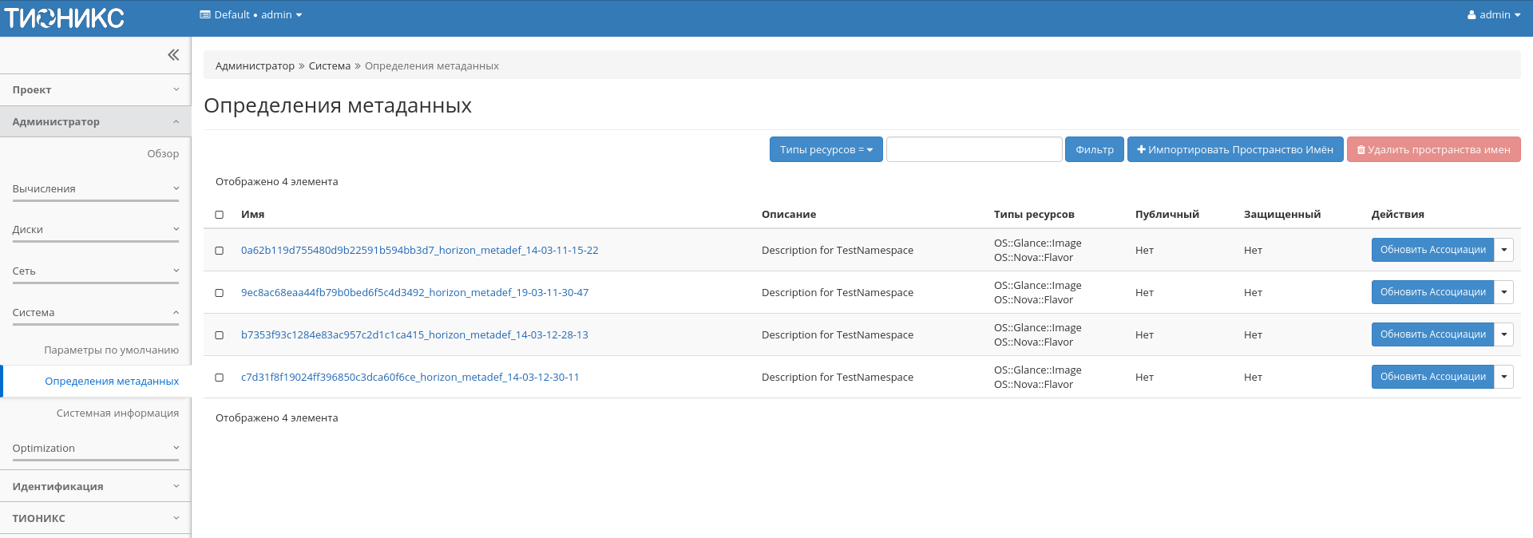This screenshot has width=1533, height=538.
Task: Expand the Идентификация sidebar panel
Action: click(x=95, y=486)
